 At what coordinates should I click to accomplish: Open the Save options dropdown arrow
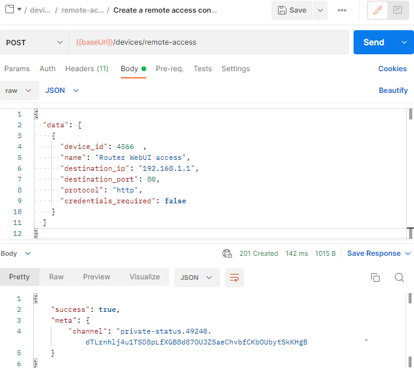(320, 10)
